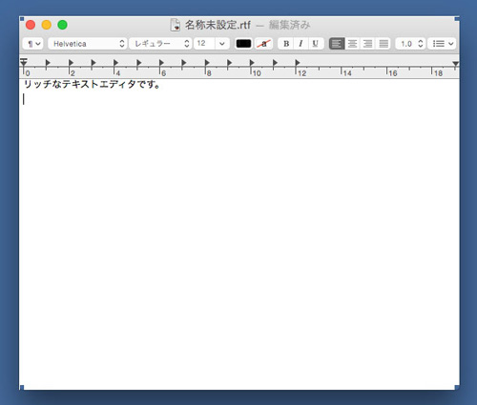Toggle bold formatting with B button
Viewport: 477px width, 405px height.
point(286,44)
